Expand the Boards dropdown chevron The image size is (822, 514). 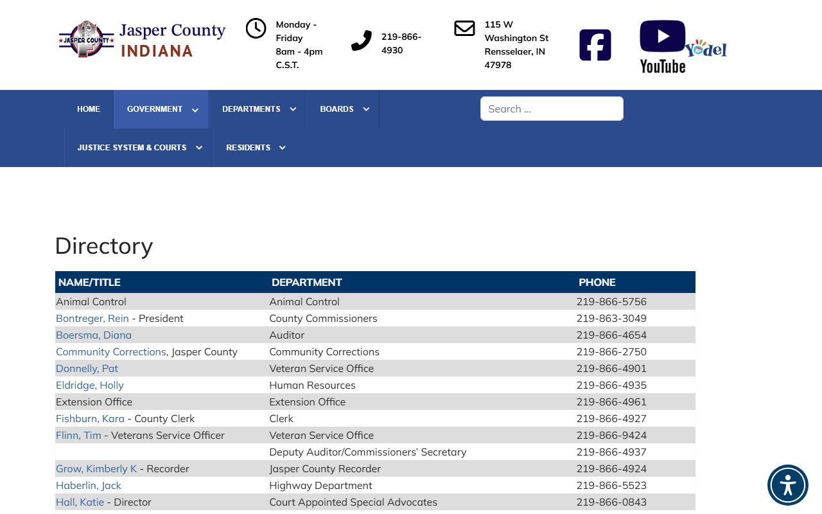point(366,109)
